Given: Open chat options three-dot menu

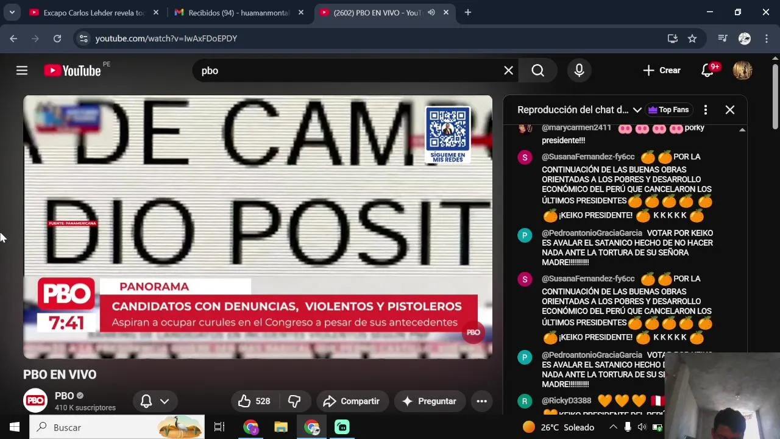Looking at the screenshot, I should coord(706,110).
